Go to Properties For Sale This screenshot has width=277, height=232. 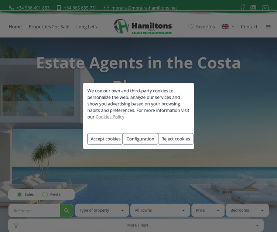[49, 27]
